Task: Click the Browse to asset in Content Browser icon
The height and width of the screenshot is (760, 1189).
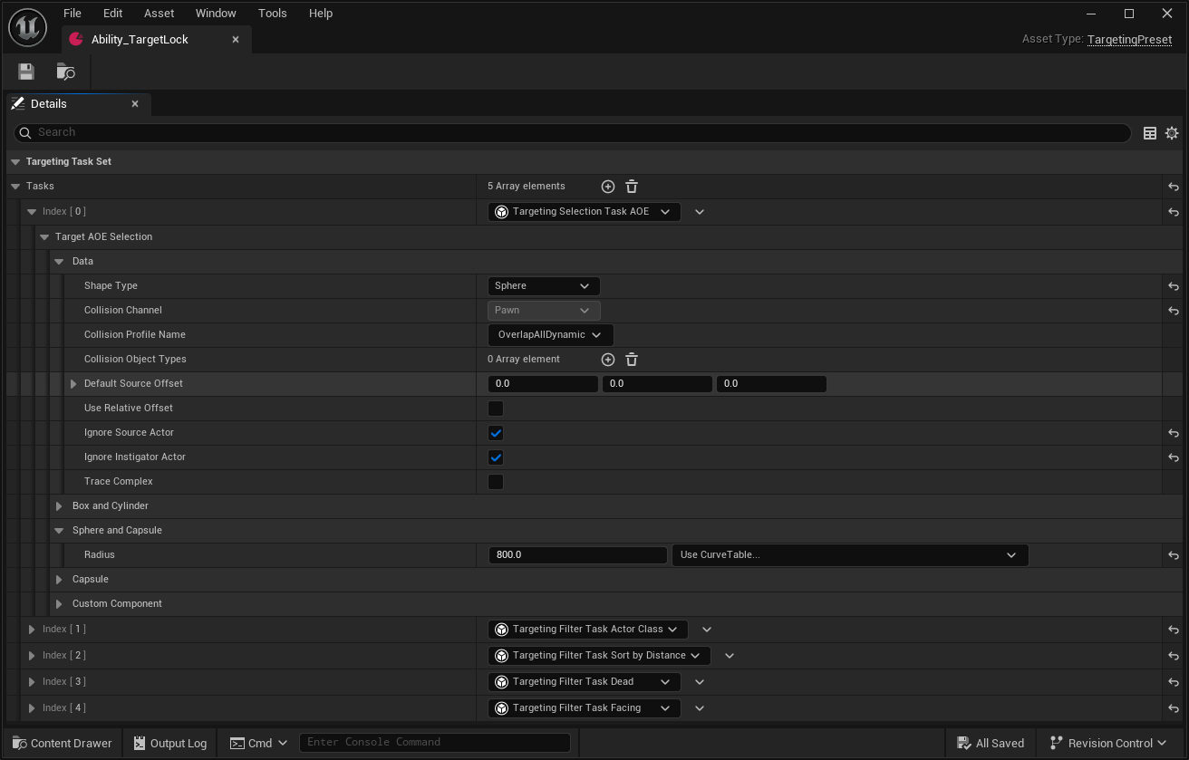Action: pyautogui.click(x=65, y=72)
